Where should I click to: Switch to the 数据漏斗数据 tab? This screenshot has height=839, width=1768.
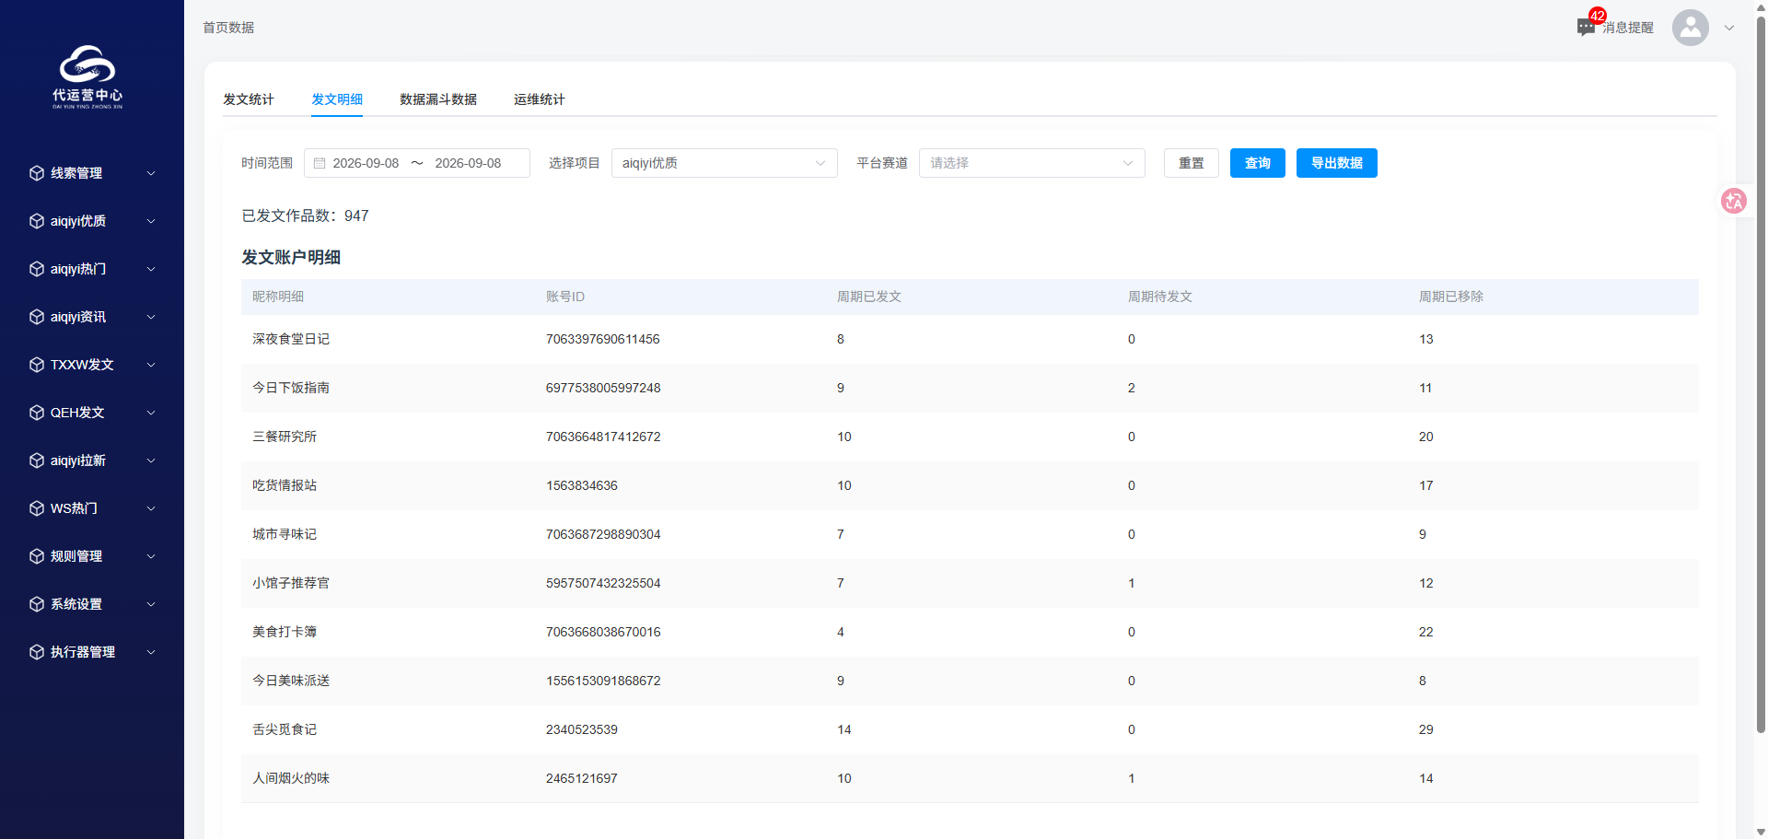click(438, 99)
